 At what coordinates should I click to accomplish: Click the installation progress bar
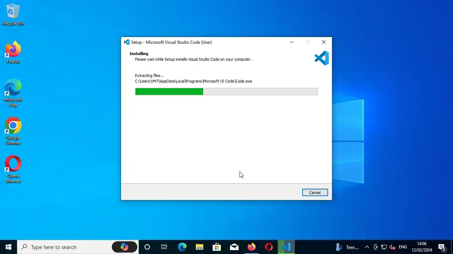point(226,92)
